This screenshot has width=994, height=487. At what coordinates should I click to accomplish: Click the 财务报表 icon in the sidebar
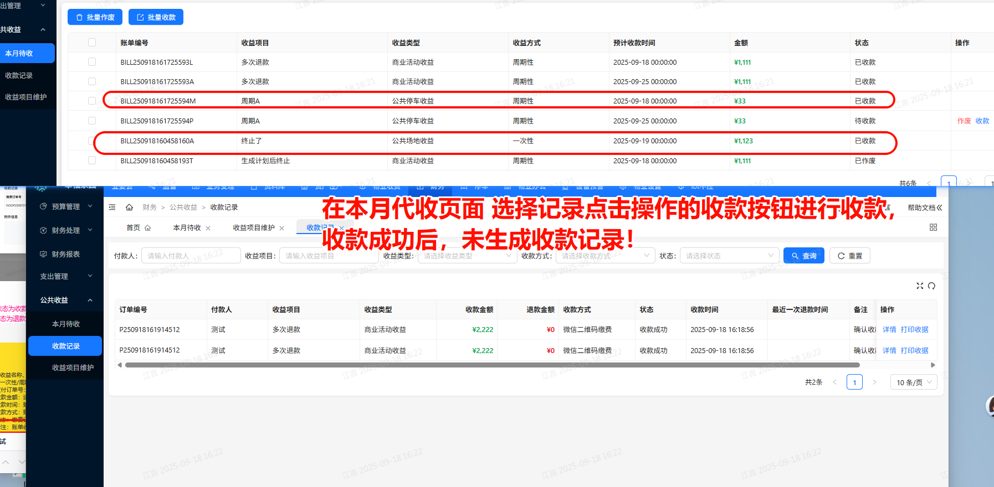click(x=43, y=254)
